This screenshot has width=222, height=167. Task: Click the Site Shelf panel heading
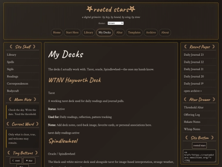point(23,47)
